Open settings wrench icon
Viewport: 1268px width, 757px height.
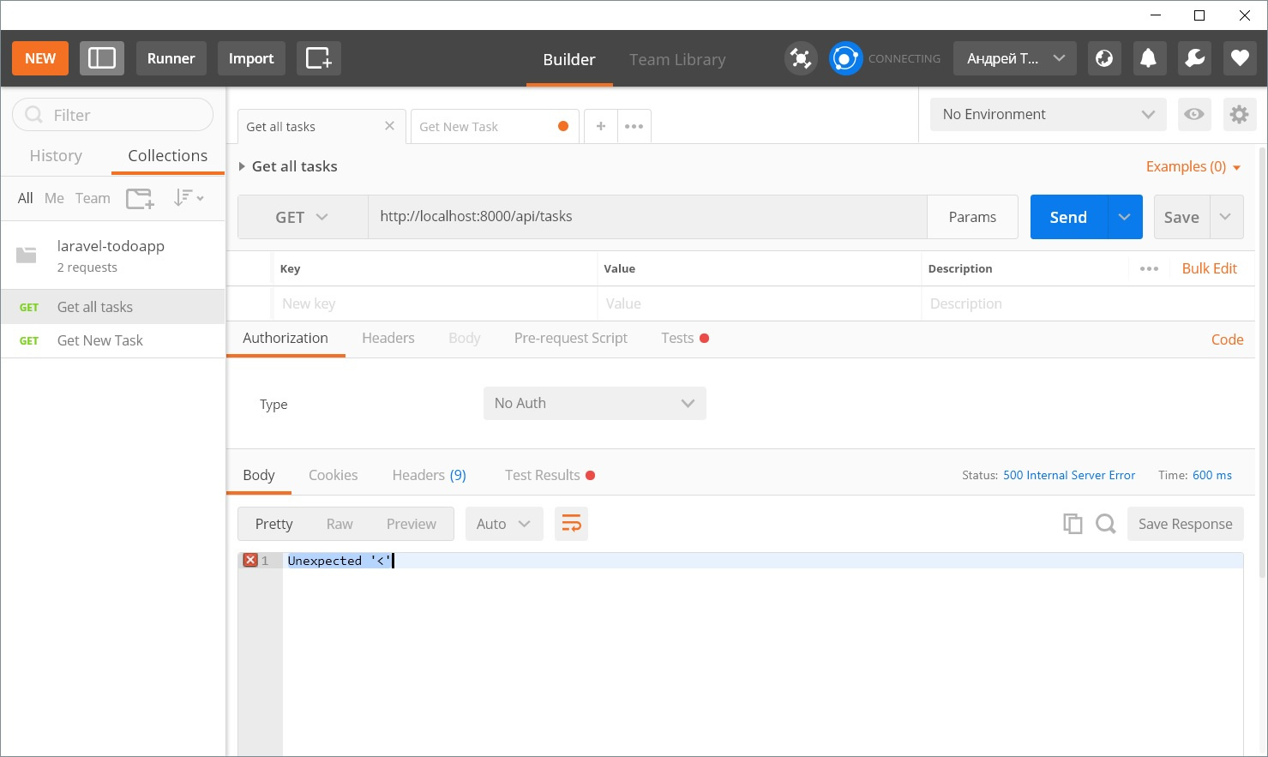coord(1194,58)
